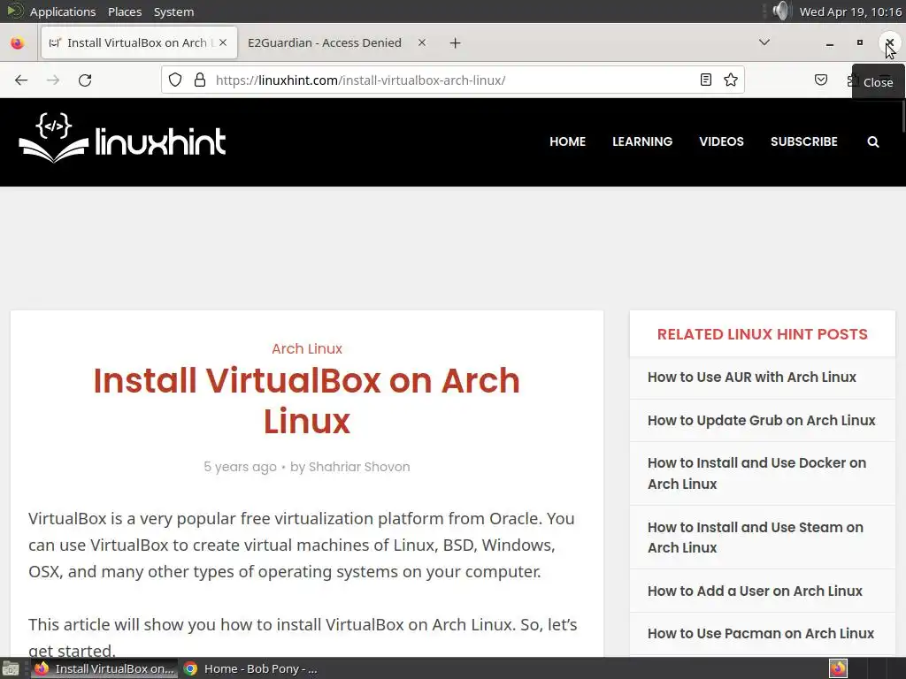This screenshot has height=679, width=906.
Task: Show site security padlock info
Action: [x=200, y=80]
